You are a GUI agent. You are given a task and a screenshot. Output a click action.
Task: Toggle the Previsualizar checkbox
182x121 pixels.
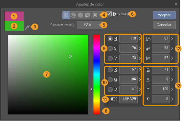(109, 14)
